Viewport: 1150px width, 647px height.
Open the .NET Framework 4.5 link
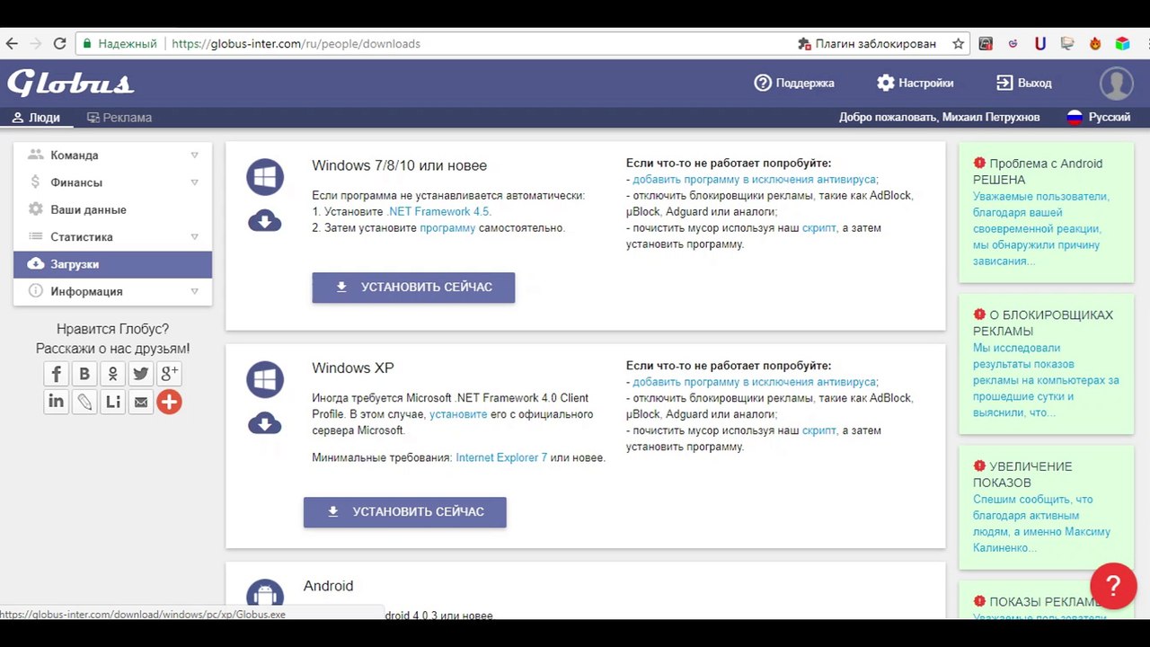tap(438, 212)
